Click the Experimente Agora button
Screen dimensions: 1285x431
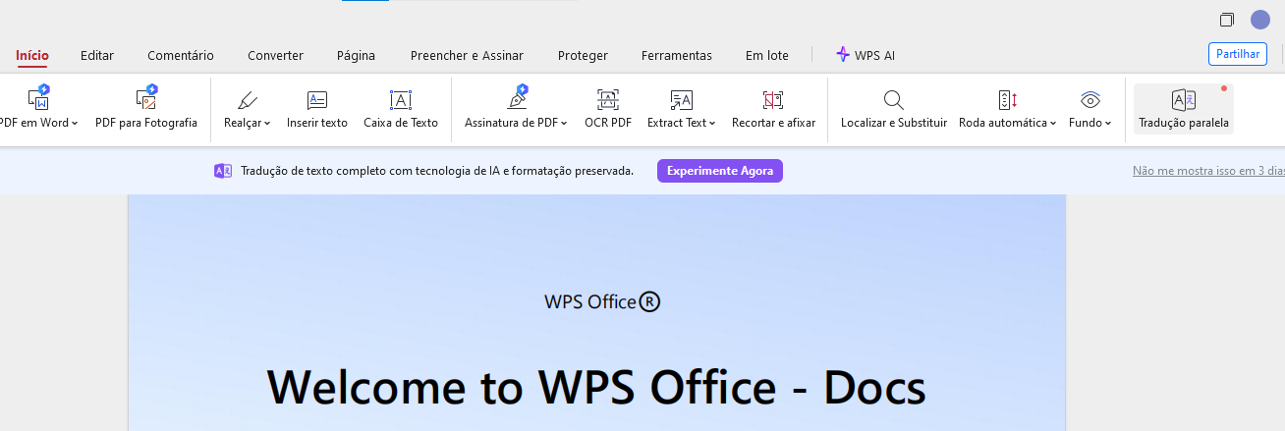[720, 171]
